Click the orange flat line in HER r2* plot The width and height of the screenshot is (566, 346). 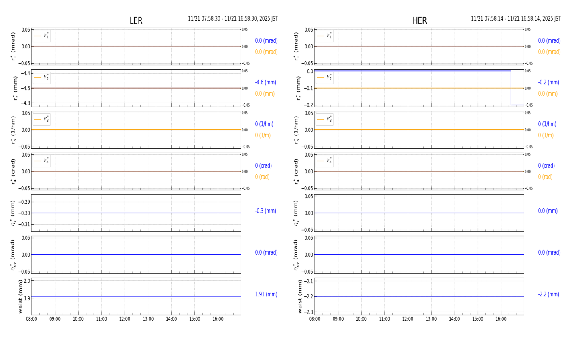click(x=419, y=88)
